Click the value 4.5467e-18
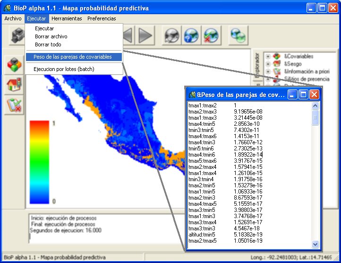 [x=247, y=228]
